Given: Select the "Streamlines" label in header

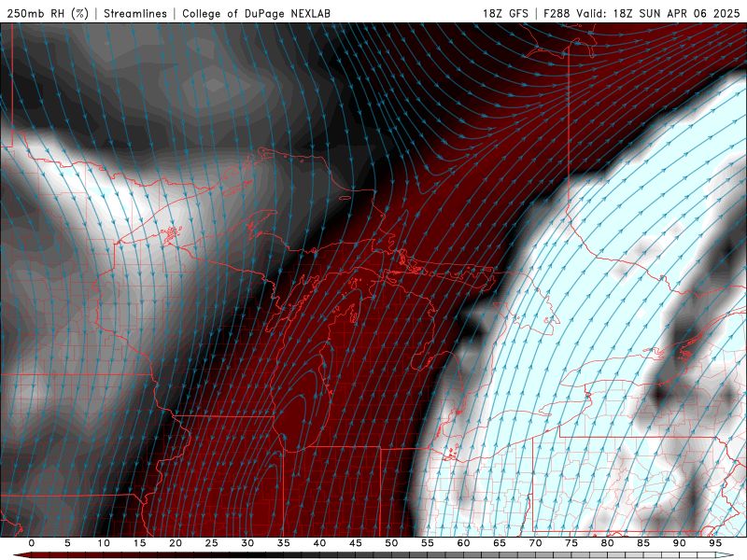Looking at the screenshot, I should pos(135,13).
